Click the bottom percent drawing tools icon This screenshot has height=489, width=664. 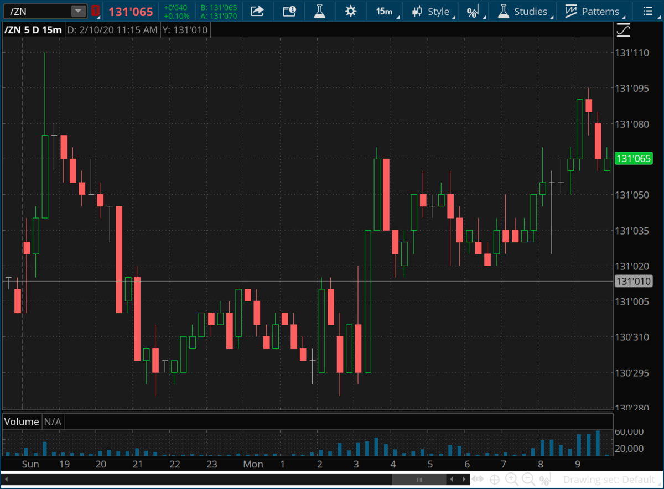tap(545, 480)
